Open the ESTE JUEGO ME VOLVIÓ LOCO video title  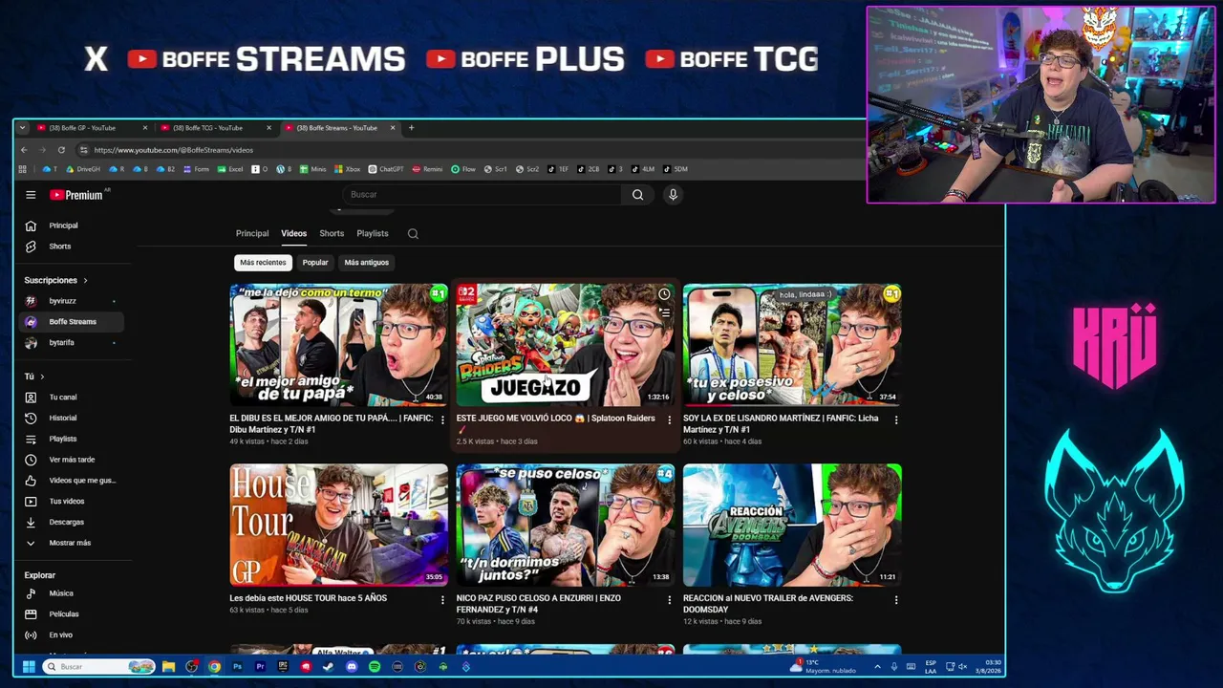coord(555,423)
